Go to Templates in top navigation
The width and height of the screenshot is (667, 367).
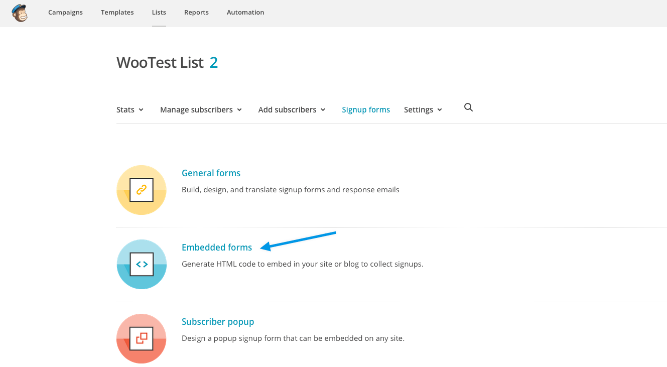coord(117,13)
